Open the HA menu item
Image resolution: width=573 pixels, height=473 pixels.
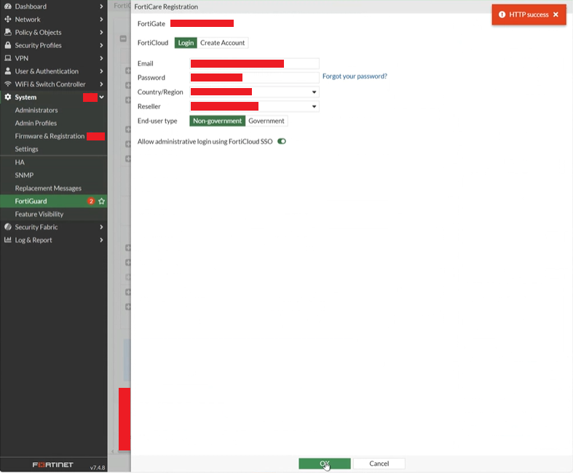[x=54, y=162]
